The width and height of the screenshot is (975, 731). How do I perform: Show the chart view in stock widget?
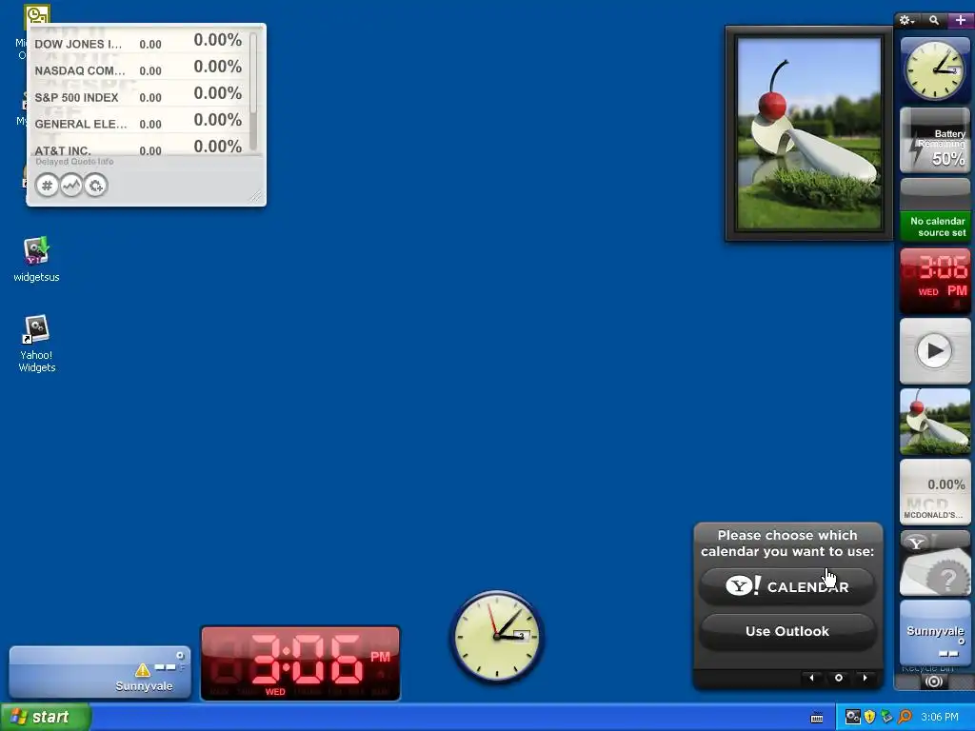pyautogui.click(x=70, y=186)
